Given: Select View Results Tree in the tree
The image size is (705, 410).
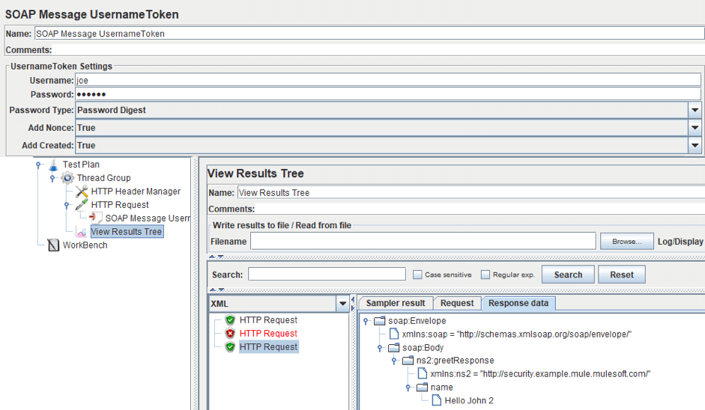Looking at the screenshot, I should coord(127,232).
